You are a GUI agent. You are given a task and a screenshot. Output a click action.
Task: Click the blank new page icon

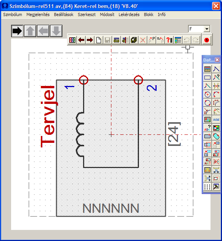tap(99, 40)
